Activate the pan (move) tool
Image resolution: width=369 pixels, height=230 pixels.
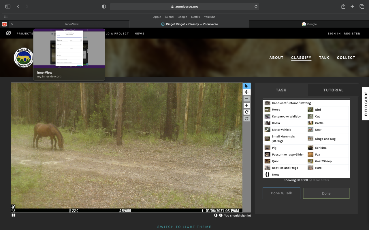[246, 92]
